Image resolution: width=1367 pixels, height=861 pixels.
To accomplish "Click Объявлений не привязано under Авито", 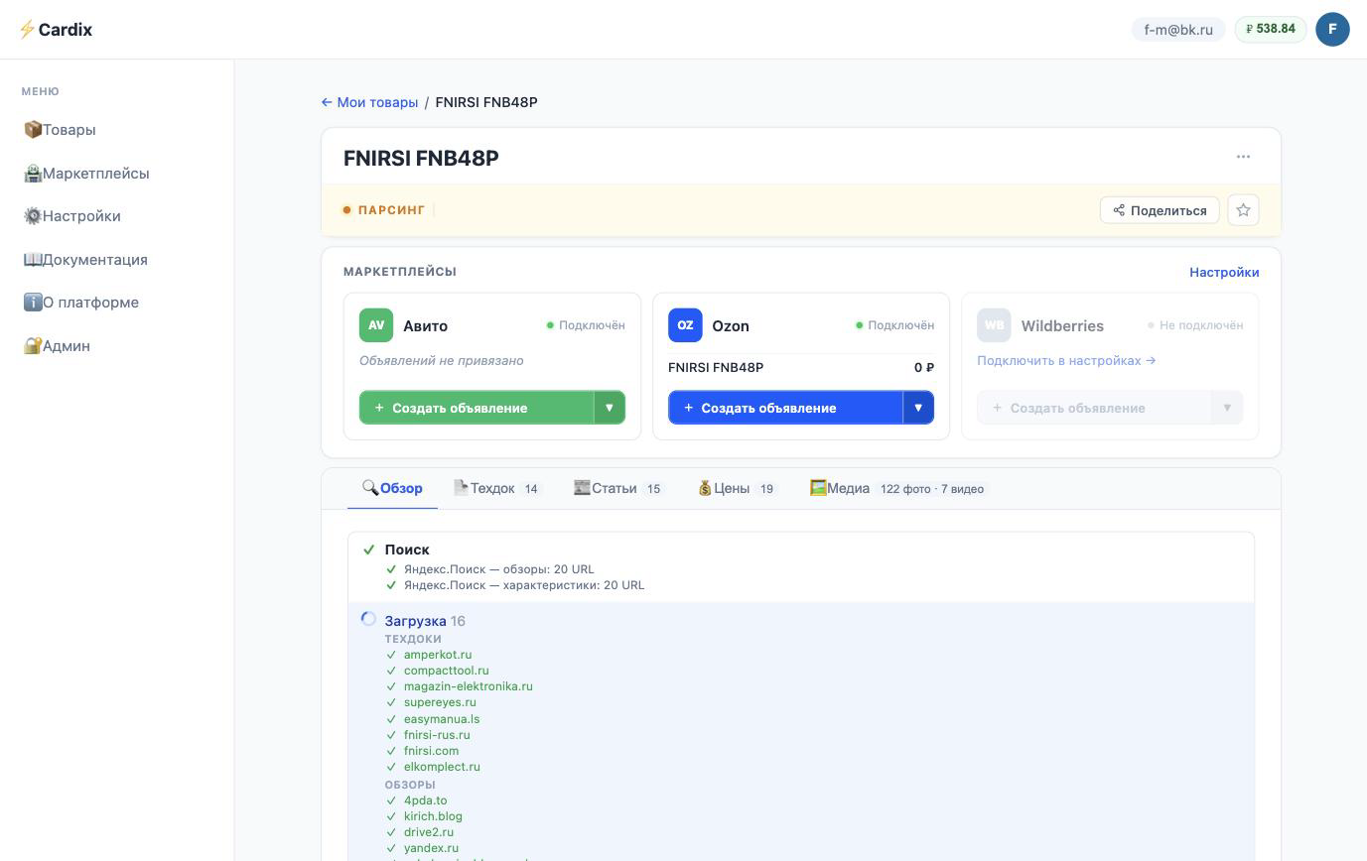I will click(442, 360).
